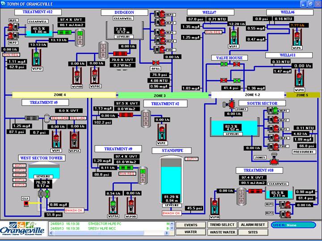This screenshot has height=241, width=322.
Task: Click the USER: None login field
Action: point(293,225)
